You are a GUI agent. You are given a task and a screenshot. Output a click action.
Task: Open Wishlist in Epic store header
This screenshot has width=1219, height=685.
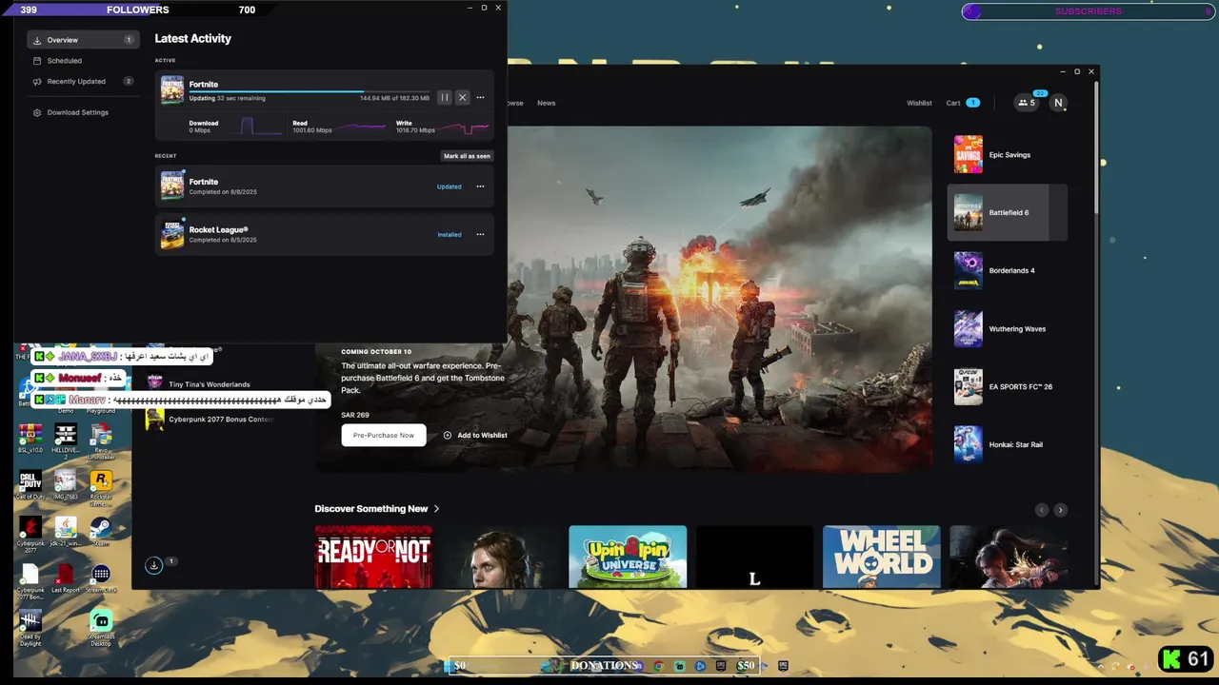[x=919, y=103]
